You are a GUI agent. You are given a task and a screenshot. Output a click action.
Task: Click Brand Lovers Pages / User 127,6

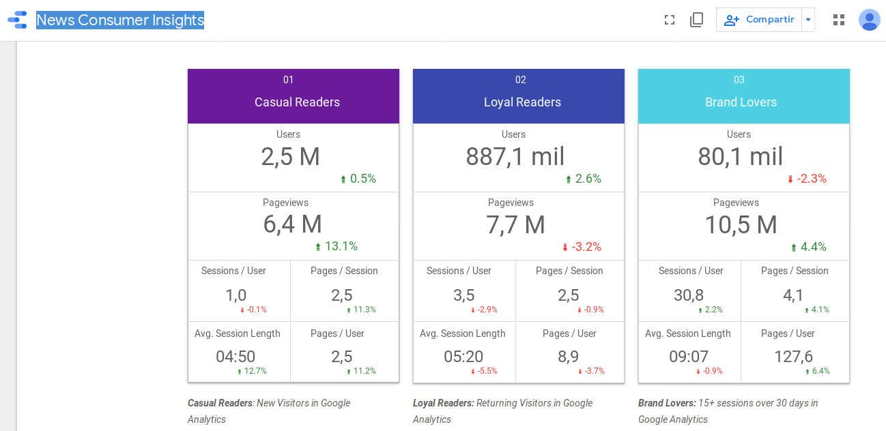tap(793, 356)
